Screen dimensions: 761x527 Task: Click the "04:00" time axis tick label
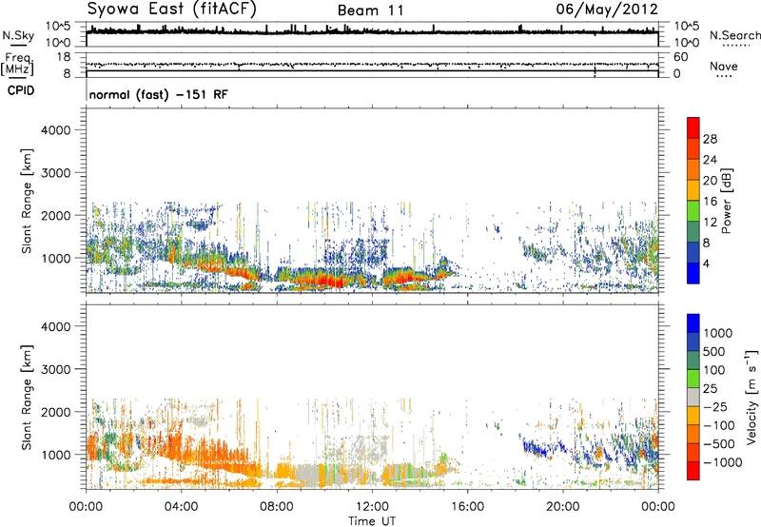[x=182, y=507]
